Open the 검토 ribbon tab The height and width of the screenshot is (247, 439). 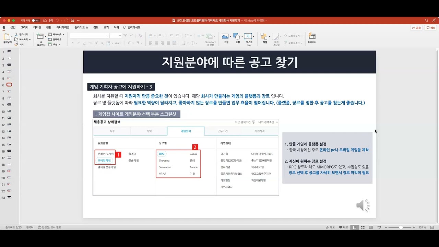(96, 27)
